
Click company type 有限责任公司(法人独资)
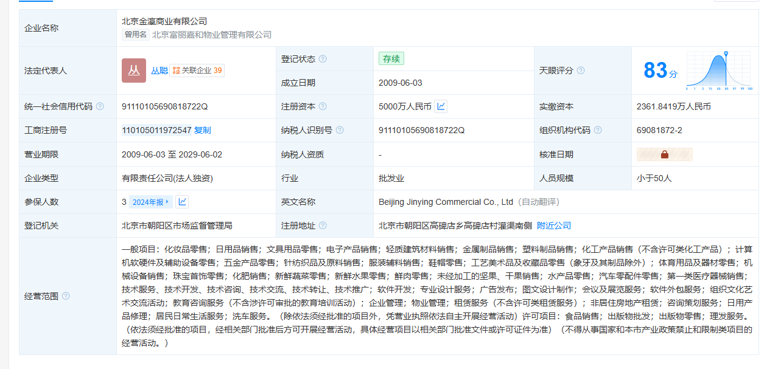pyautogui.click(x=167, y=178)
